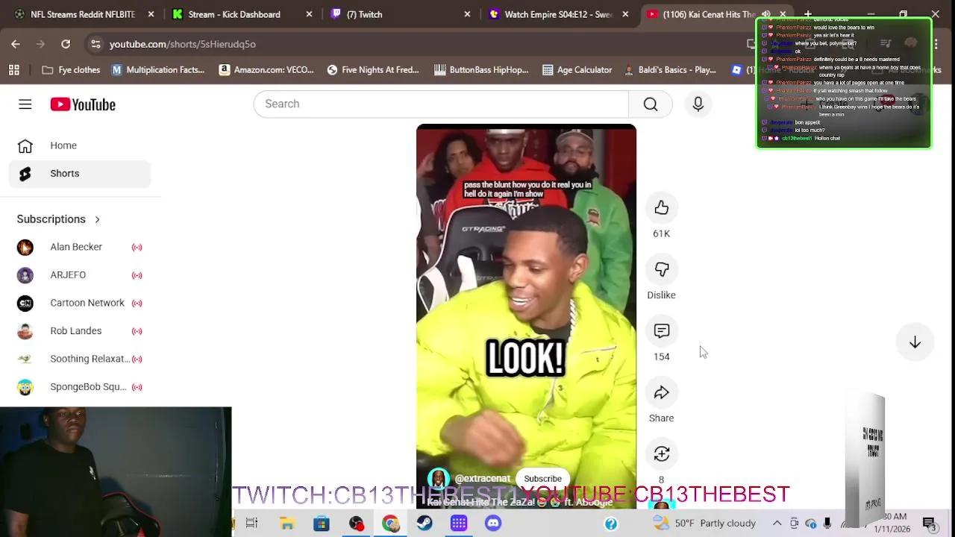Open the notification center icon
This screenshot has width=955, height=537.
coord(930,524)
